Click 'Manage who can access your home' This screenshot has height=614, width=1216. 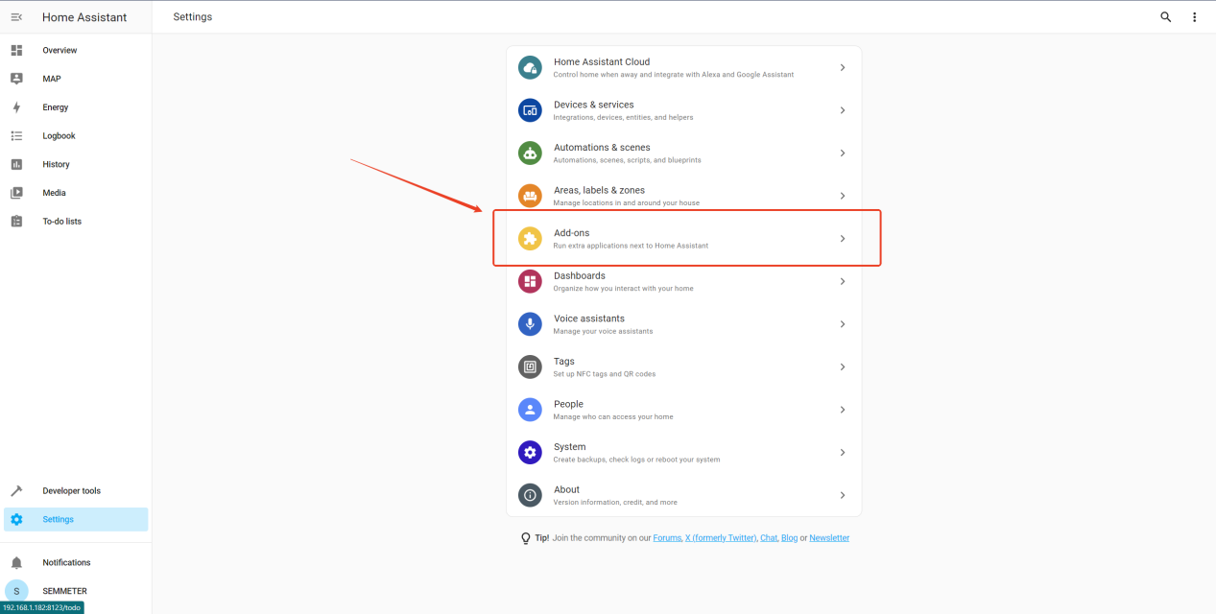pyautogui.click(x=613, y=416)
